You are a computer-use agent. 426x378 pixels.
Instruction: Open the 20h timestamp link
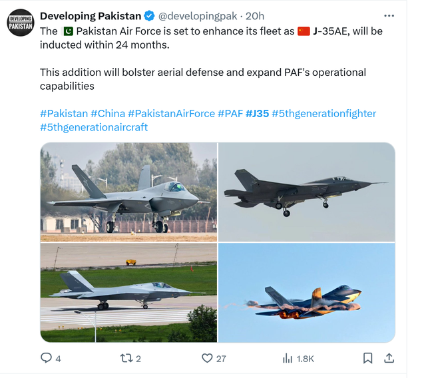[255, 16]
